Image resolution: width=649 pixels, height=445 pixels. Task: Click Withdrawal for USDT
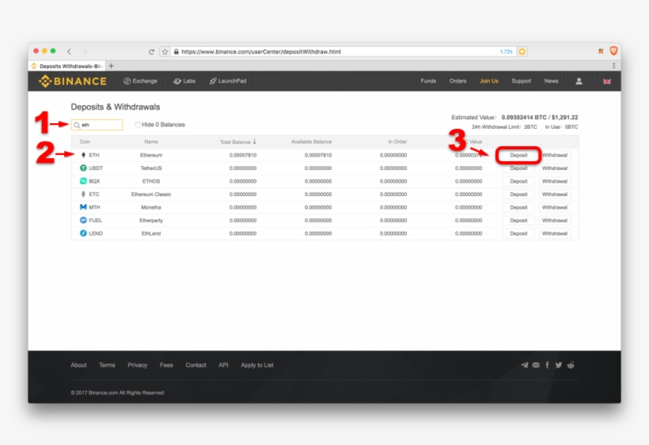tap(554, 168)
